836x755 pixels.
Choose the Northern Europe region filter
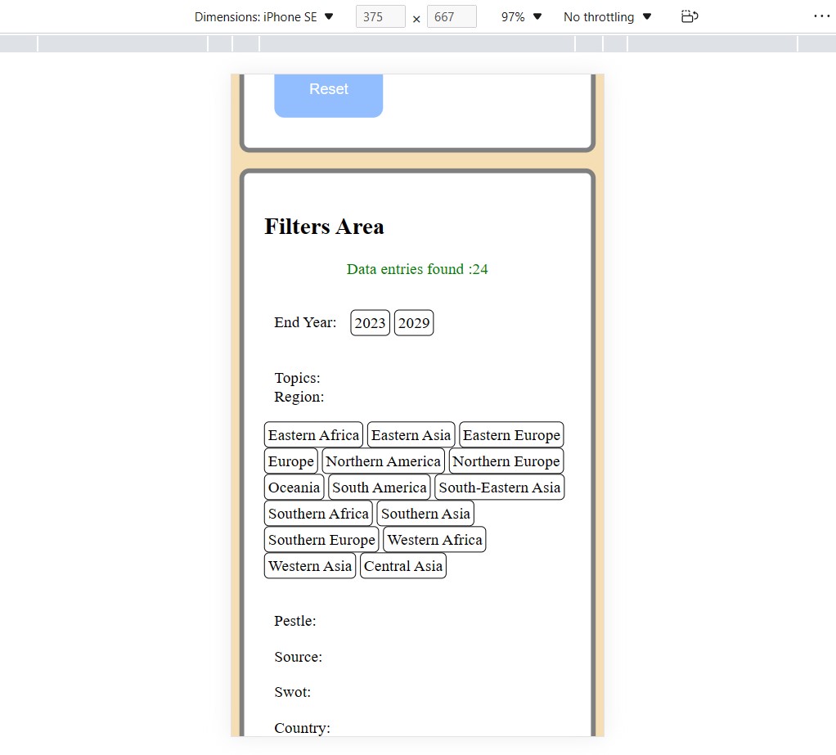(506, 461)
